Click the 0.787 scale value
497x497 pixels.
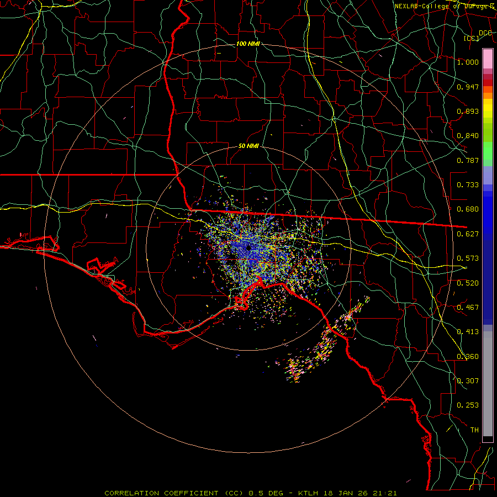tap(468, 160)
